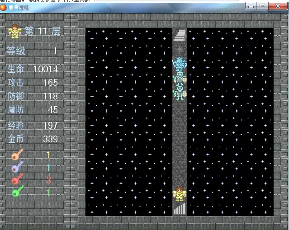Click the 经验 experience label

click(x=16, y=126)
